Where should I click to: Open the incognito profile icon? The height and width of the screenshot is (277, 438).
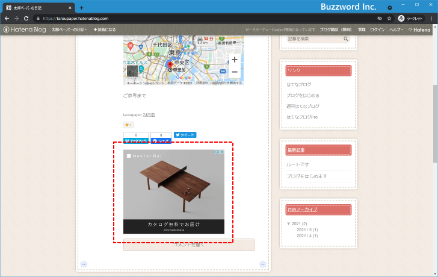click(x=401, y=19)
